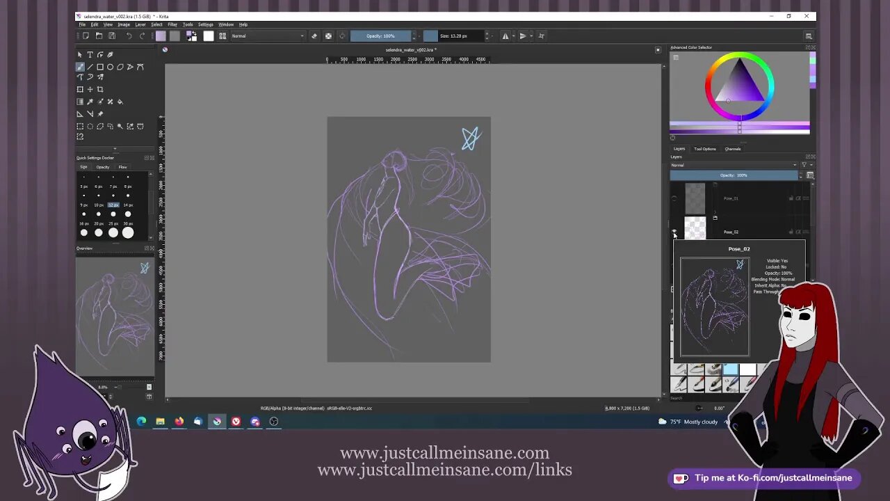Adjust the brush Size slider

click(453, 35)
